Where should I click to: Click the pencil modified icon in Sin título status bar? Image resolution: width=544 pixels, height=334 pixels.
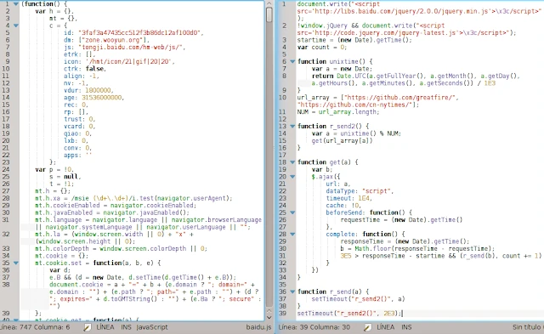[x=367, y=327]
